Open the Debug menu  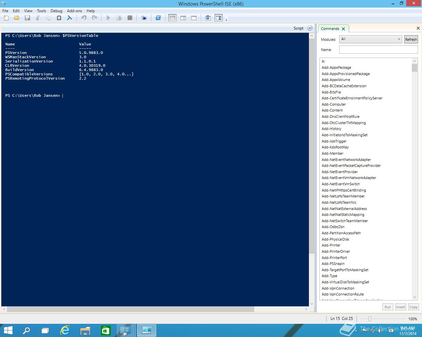tap(56, 11)
